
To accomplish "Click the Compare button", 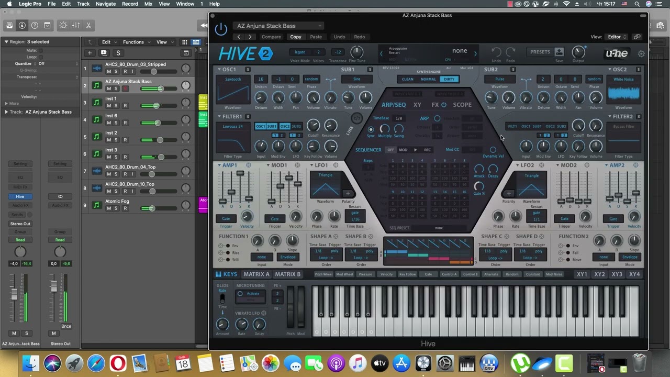I will 271,37.
